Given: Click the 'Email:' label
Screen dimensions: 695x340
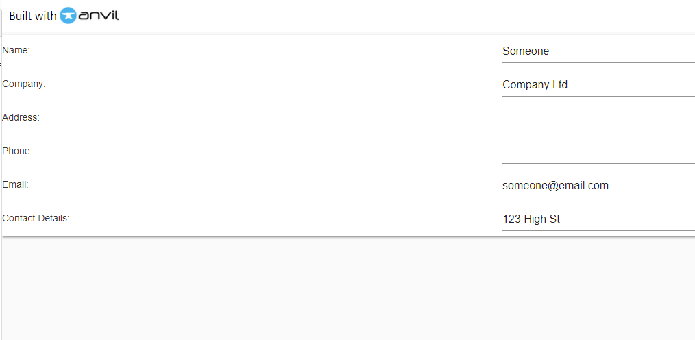Looking at the screenshot, I should point(16,184).
